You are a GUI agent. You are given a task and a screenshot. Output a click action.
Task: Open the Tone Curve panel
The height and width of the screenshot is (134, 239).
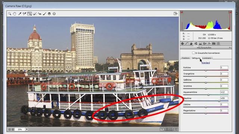pos(187,44)
